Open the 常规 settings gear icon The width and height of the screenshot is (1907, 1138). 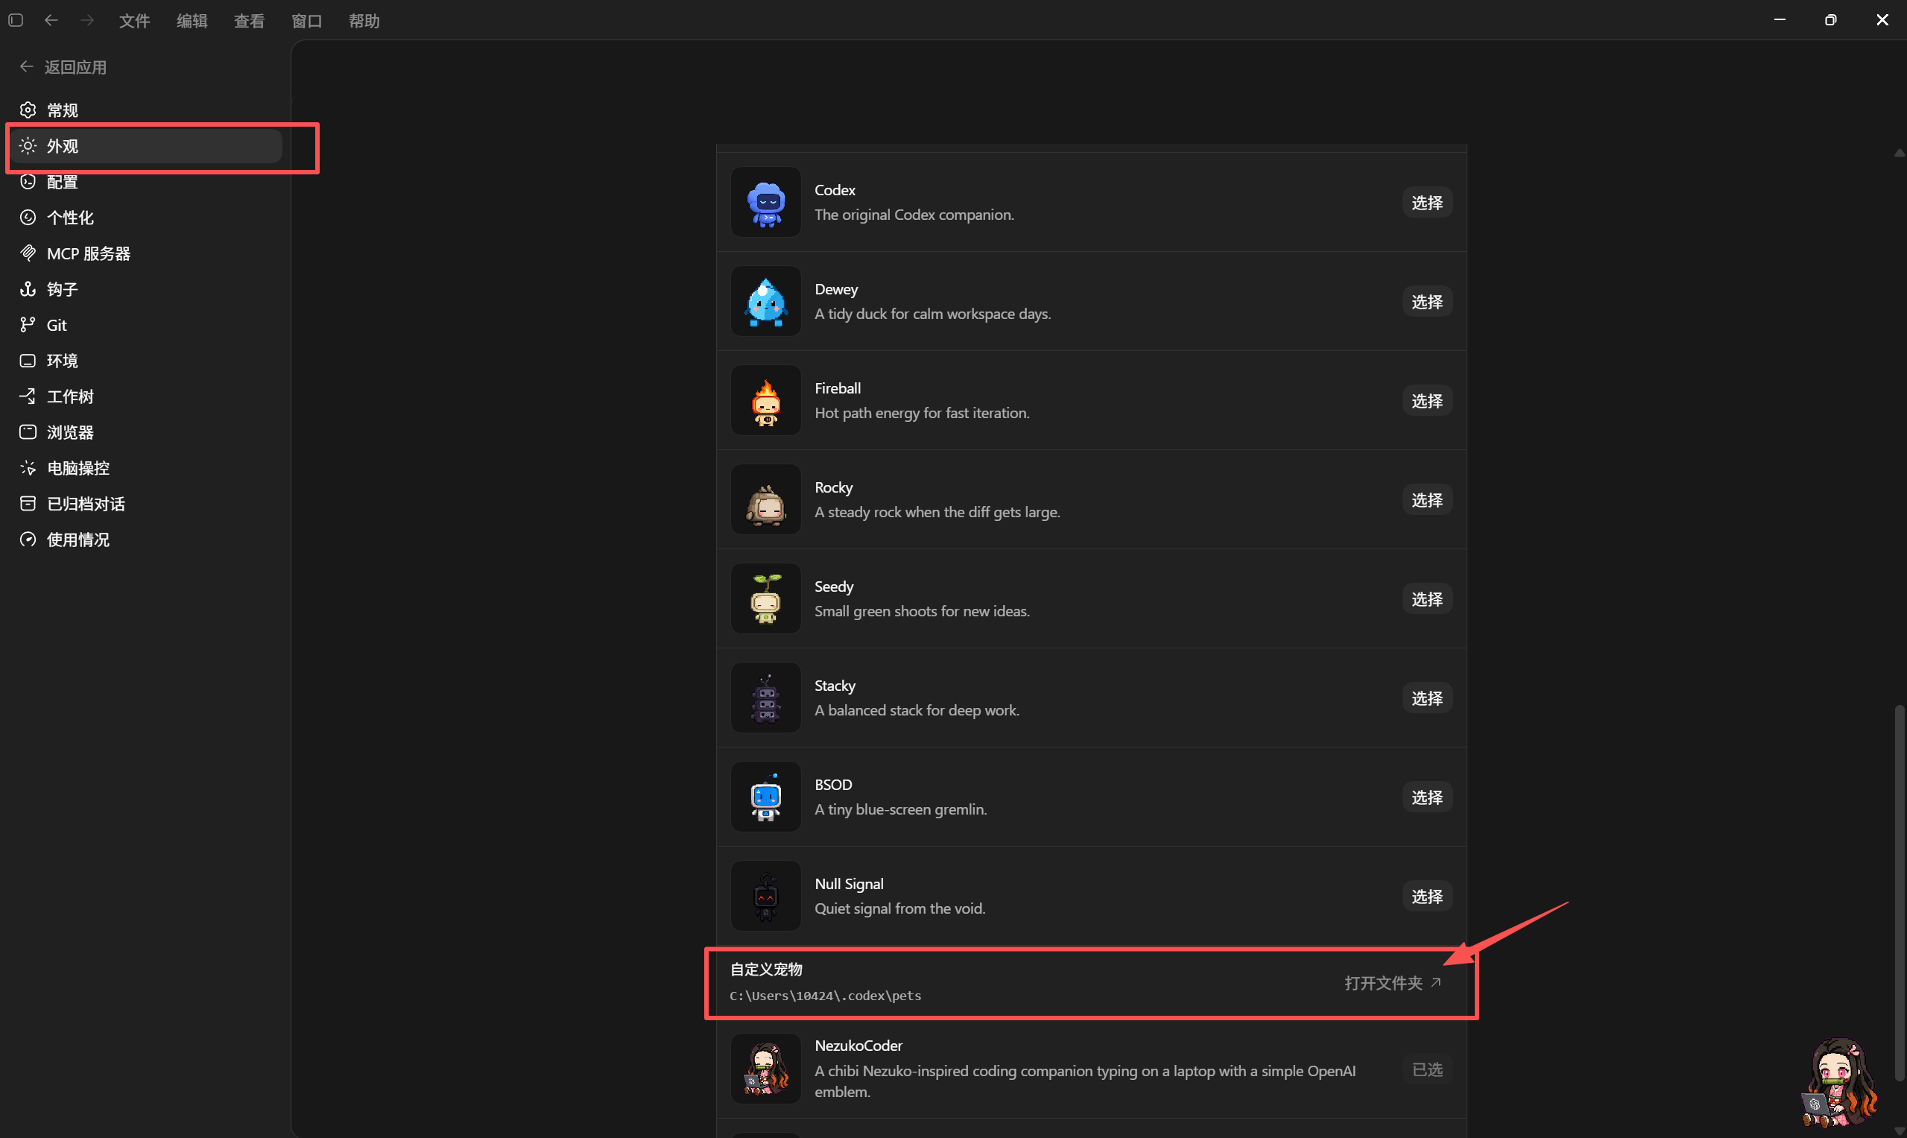point(28,110)
